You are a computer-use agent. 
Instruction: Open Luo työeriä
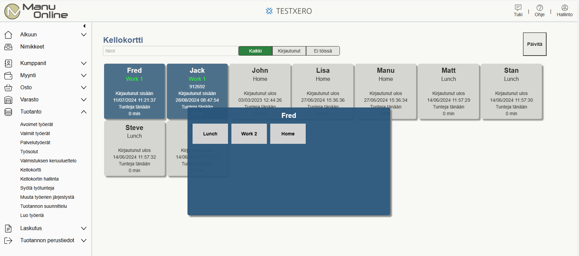click(32, 215)
